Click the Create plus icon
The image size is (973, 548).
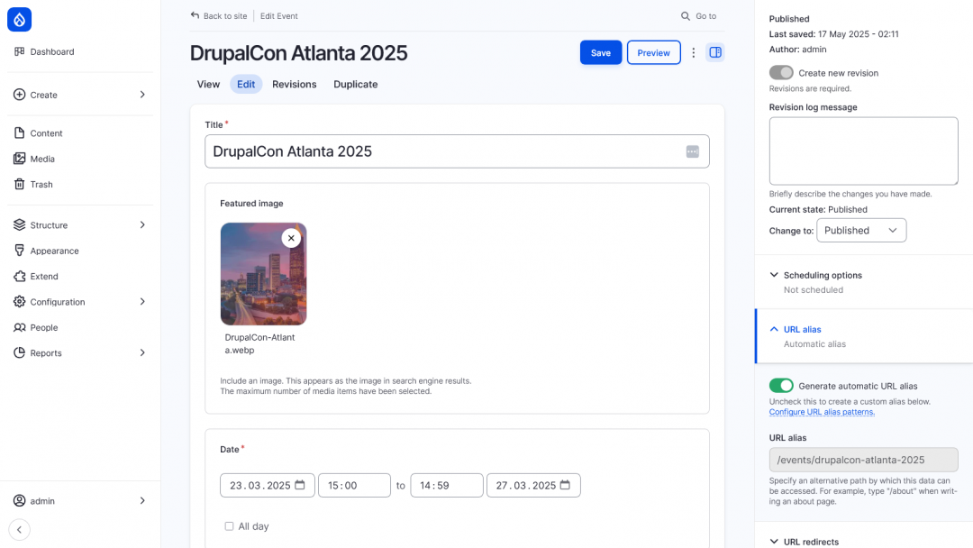(x=19, y=95)
